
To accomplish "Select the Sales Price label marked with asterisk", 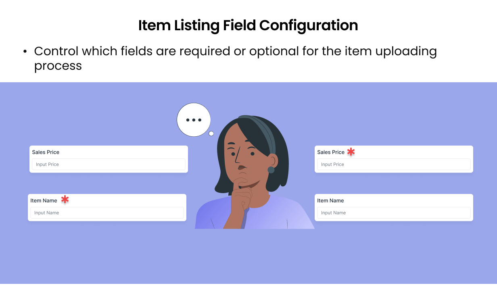I will (331, 152).
